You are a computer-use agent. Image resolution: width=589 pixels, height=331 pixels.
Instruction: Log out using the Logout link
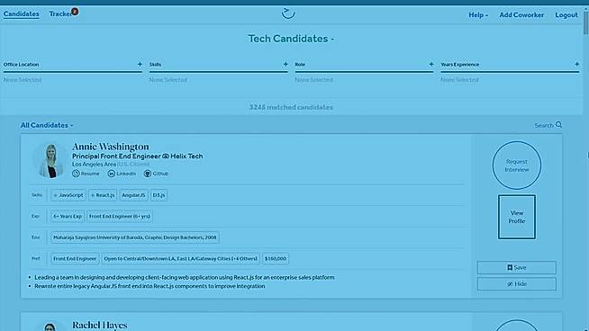tap(566, 15)
